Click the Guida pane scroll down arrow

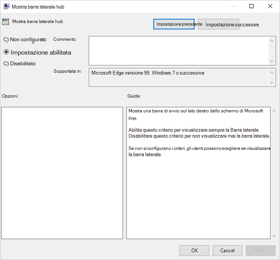click(x=274, y=236)
